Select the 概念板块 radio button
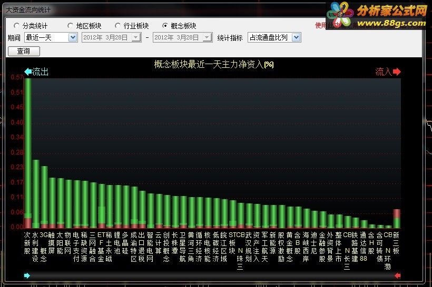The width and height of the screenshot is (432, 287). [165, 26]
